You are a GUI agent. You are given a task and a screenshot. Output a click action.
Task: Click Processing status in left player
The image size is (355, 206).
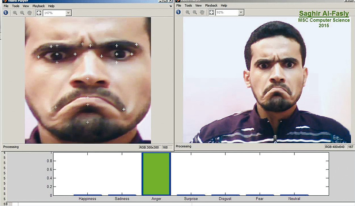11,147
